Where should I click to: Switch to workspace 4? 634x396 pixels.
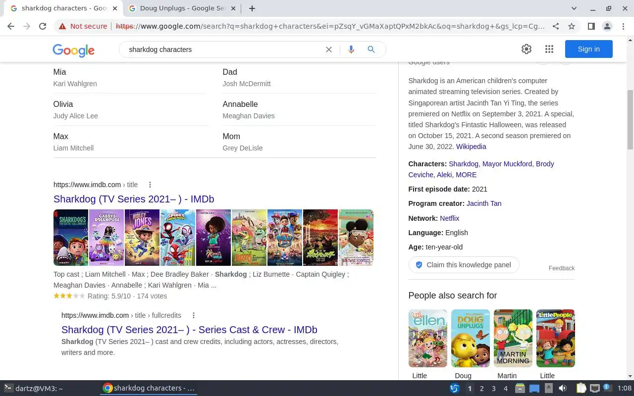(x=505, y=389)
